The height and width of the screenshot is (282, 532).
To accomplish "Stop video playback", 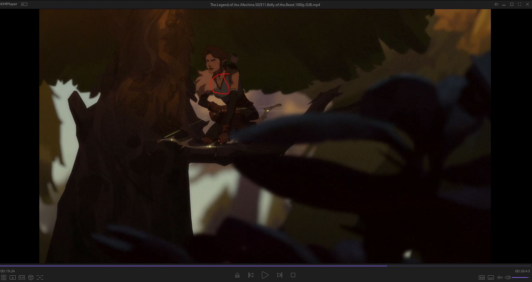I will pyautogui.click(x=293, y=275).
